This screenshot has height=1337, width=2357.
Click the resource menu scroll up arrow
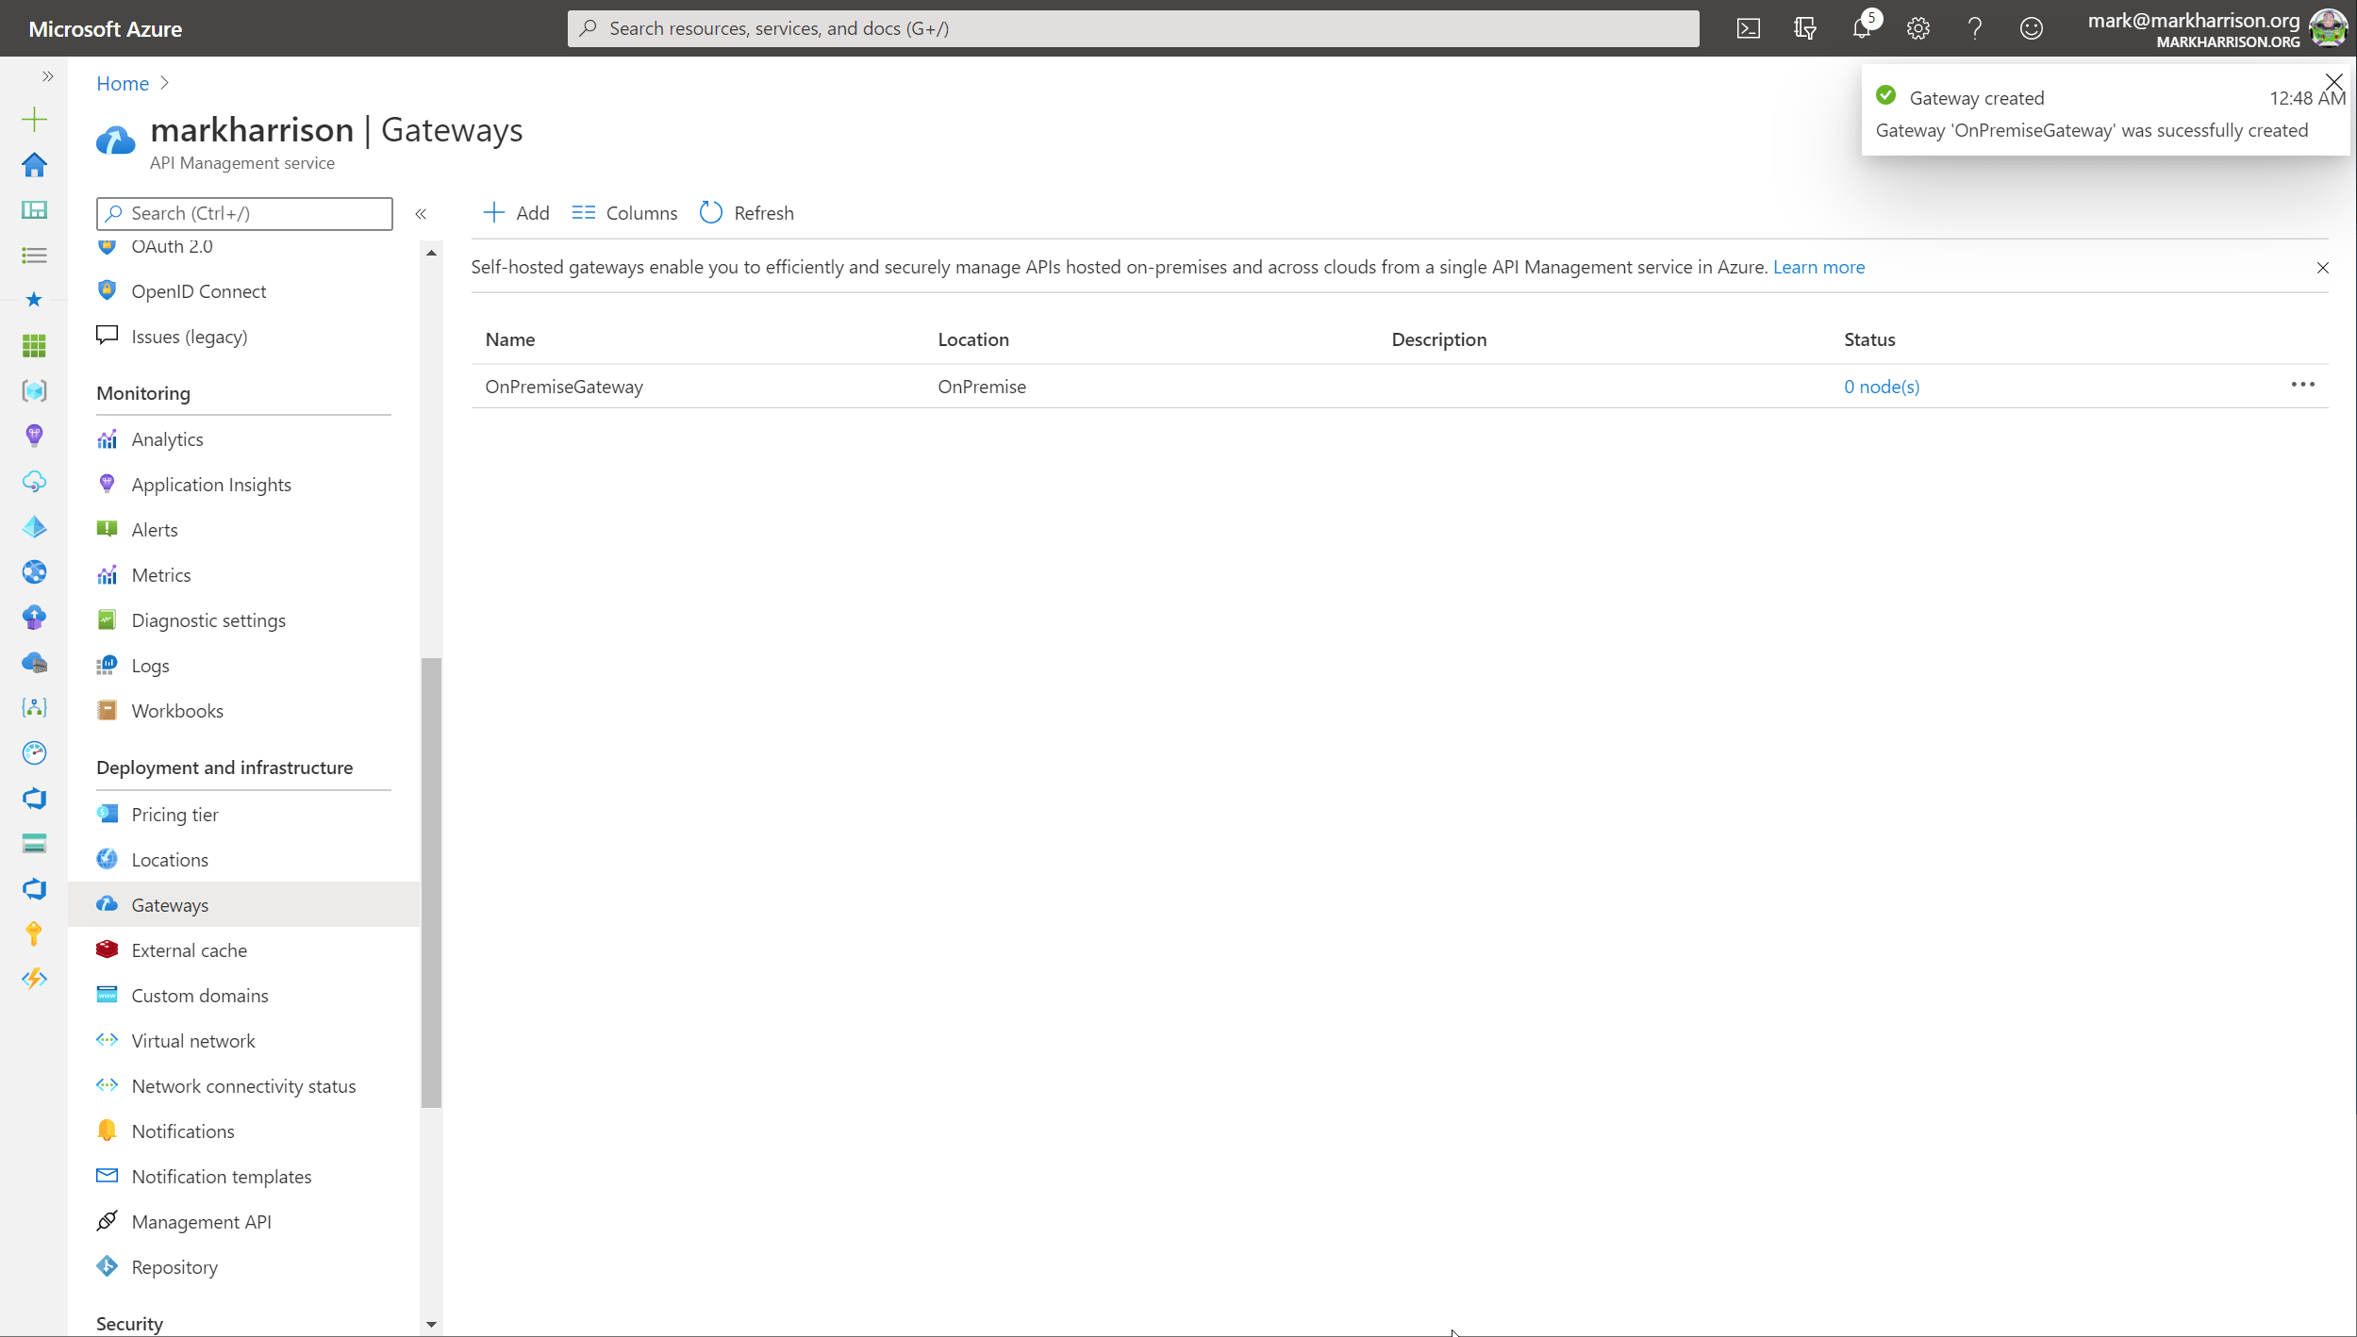431,253
